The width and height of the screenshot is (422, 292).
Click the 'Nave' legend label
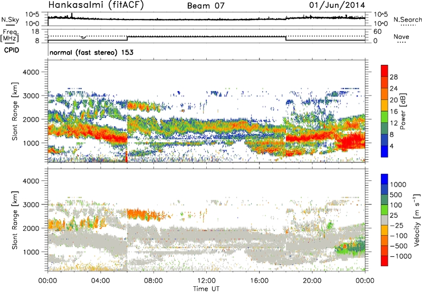pos(401,36)
